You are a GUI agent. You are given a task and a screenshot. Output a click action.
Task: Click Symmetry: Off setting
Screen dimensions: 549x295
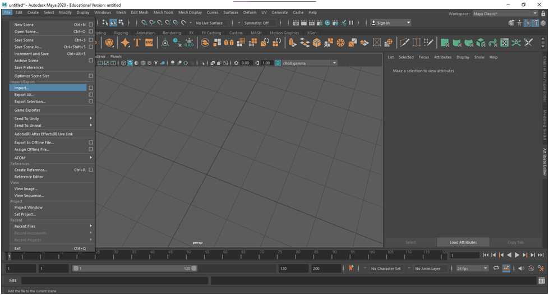[x=256, y=23]
